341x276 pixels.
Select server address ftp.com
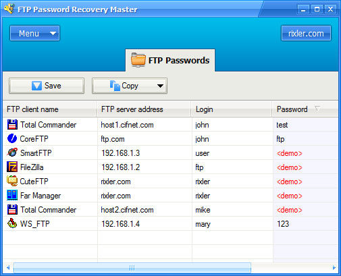[x=113, y=139]
